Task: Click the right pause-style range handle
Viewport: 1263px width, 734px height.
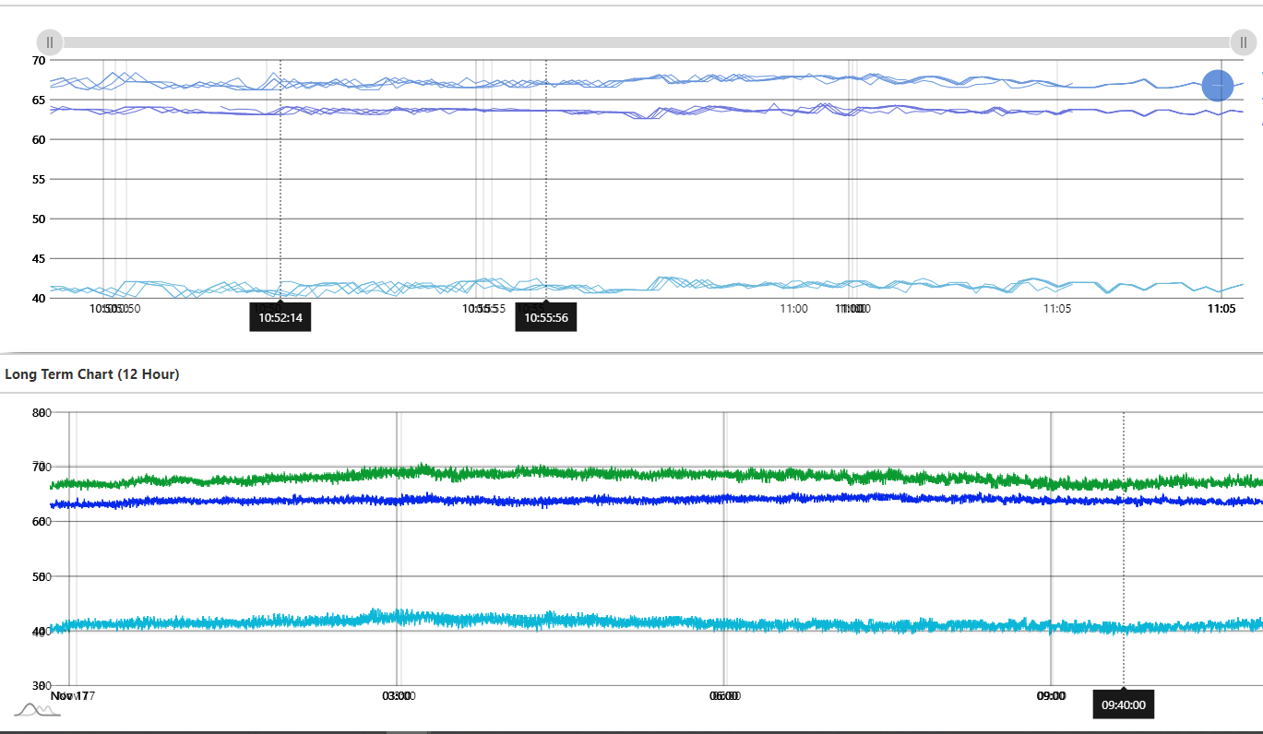Action: point(1244,41)
